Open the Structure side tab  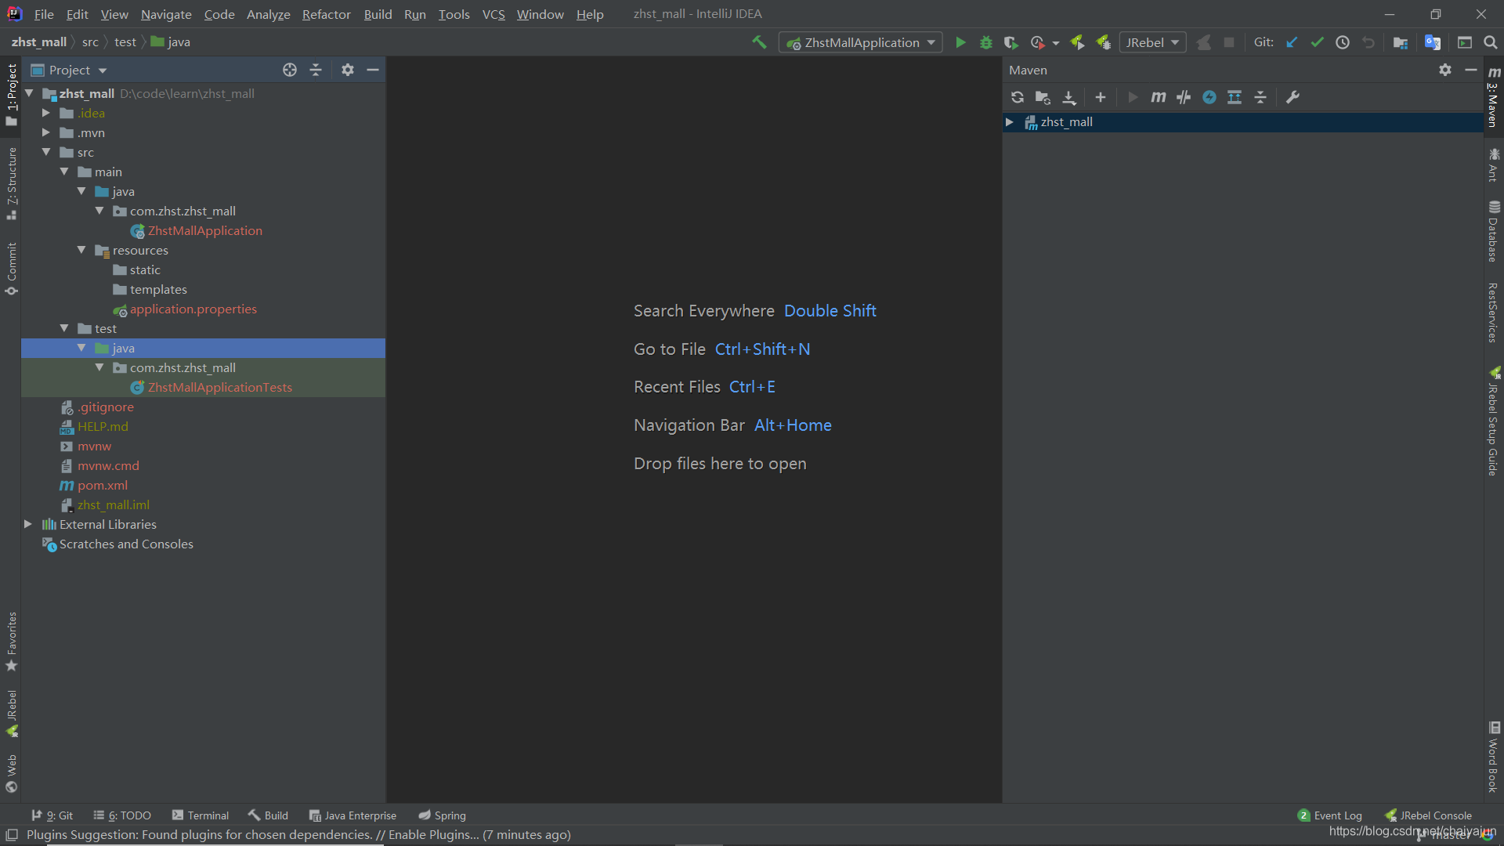pos(12,183)
